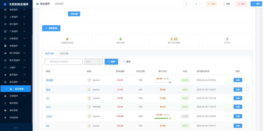Image resolution: width=263 pixels, height=131 pixels.
Task: Click the 统计插件 icon in sidebar
Action: tap(5, 24)
